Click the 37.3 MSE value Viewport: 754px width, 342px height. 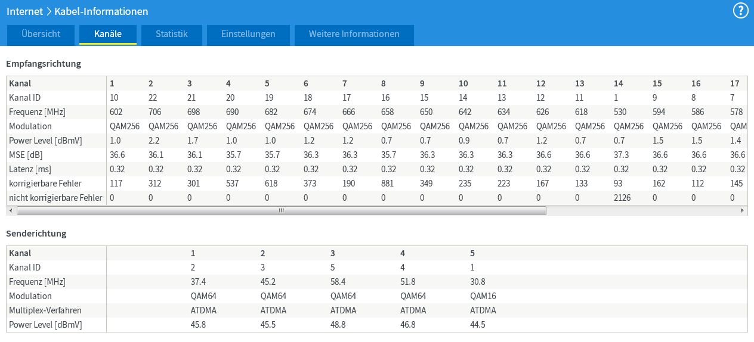point(621,155)
